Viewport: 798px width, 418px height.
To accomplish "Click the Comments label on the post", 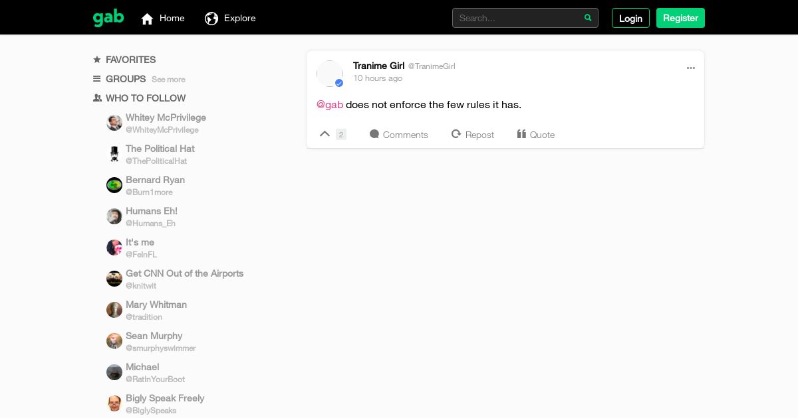I will [406, 135].
